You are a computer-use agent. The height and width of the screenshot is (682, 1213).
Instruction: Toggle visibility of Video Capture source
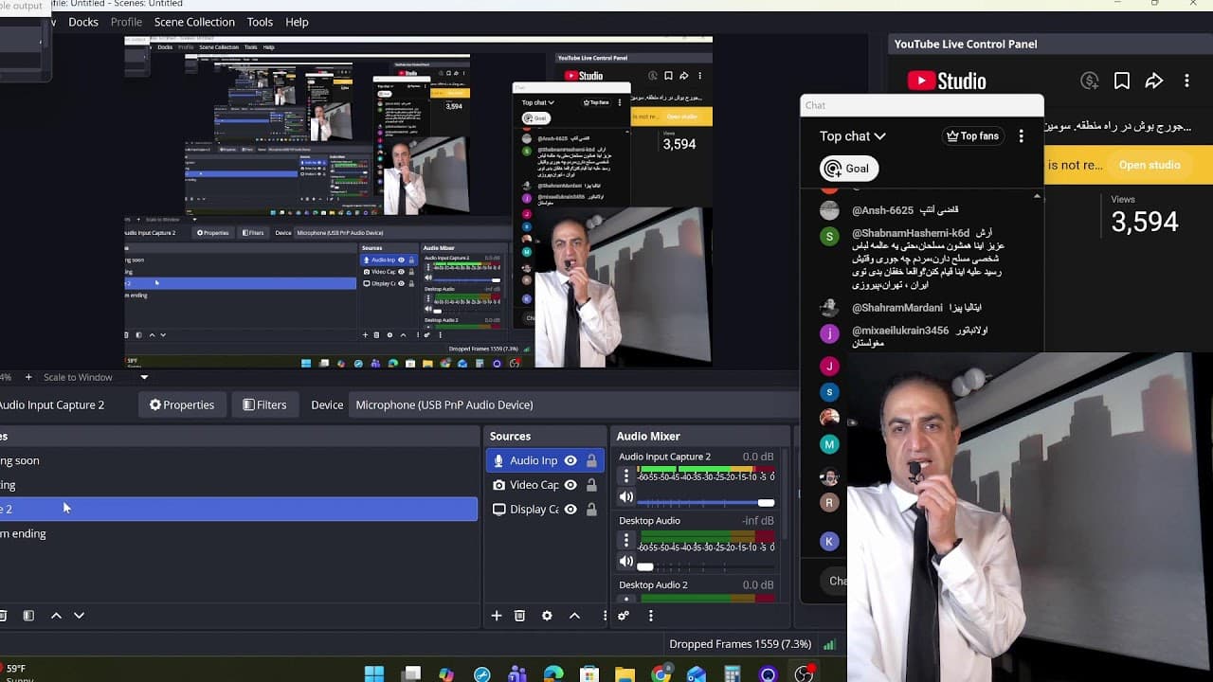(570, 485)
